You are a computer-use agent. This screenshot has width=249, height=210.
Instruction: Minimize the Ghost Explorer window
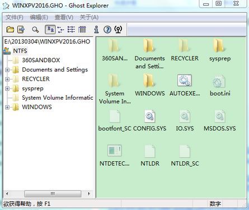[x=206, y=4]
